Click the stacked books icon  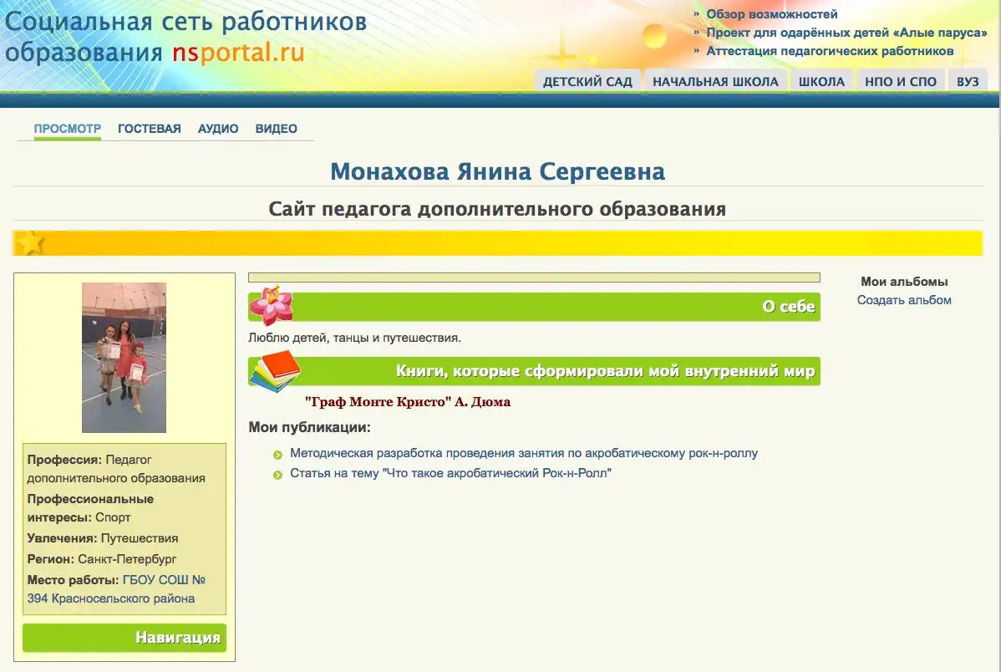click(274, 371)
